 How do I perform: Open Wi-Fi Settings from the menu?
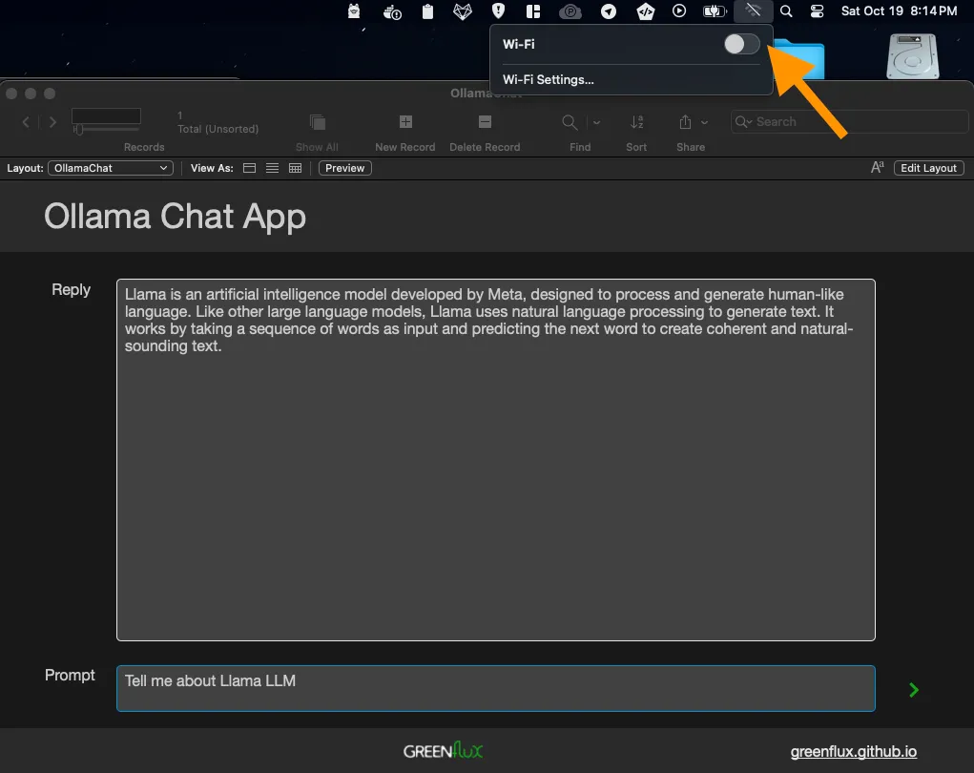click(x=549, y=80)
